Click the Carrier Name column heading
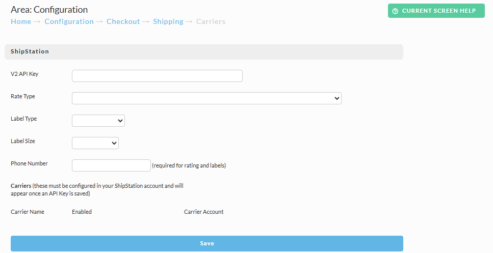The height and width of the screenshot is (253, 493). (28, 212)
